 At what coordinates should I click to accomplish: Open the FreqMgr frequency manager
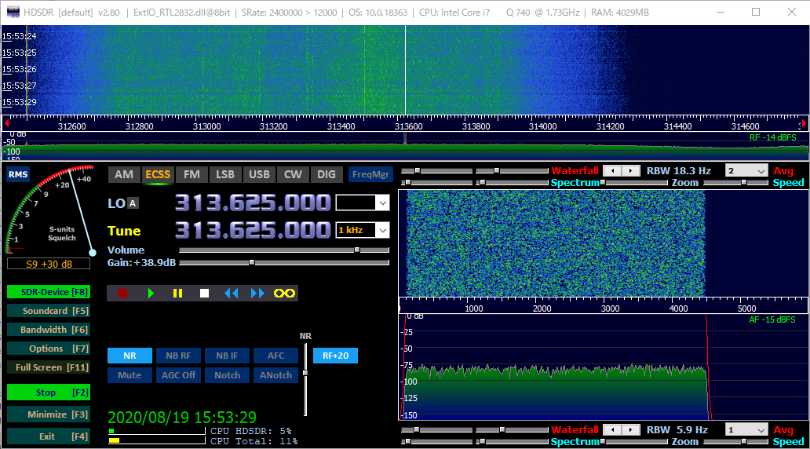370,174
